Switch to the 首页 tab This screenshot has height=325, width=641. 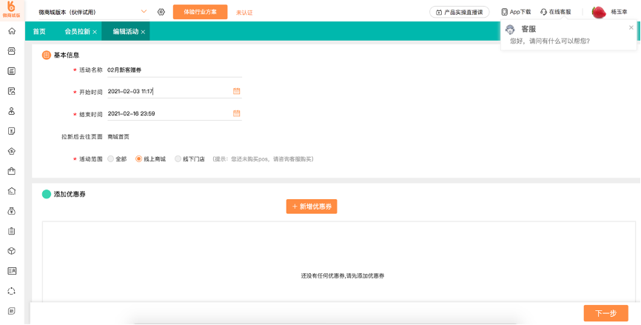click(39, 32)
